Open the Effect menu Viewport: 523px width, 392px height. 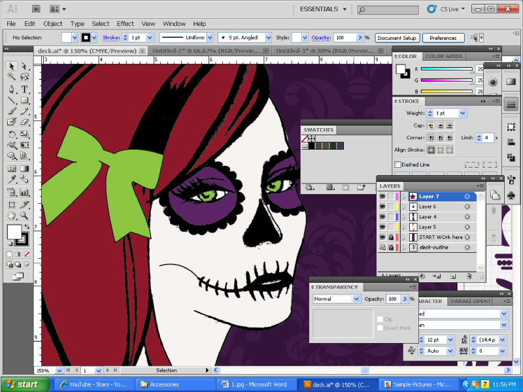125,24
